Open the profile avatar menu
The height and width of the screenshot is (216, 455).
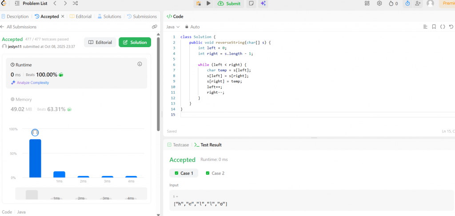pyautogui.click(x=431, y=4)
